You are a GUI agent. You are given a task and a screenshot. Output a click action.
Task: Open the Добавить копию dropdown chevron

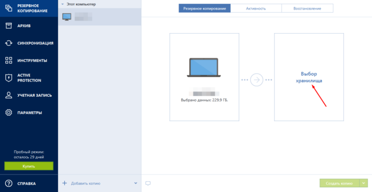(x=136, y=183)
